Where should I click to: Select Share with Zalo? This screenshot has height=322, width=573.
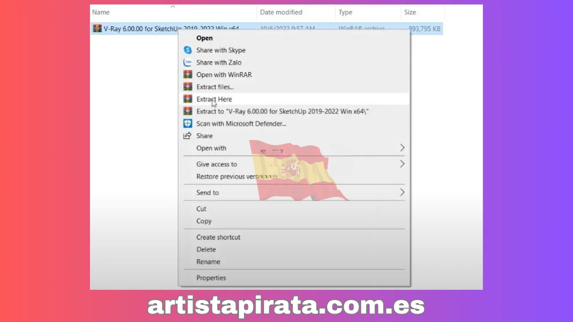(219, 63)
